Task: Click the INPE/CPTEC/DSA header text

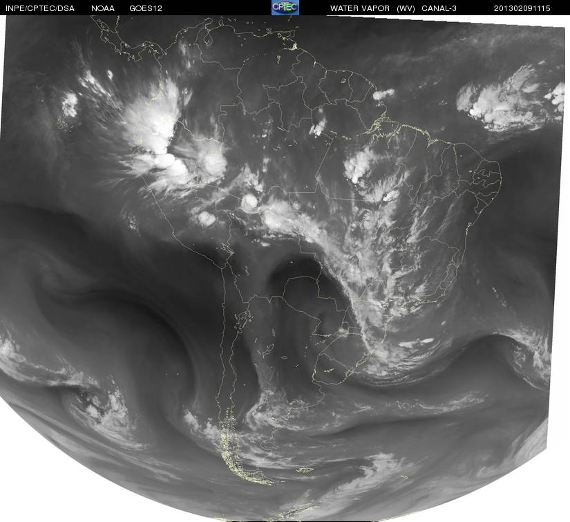Action: [40, 8]
